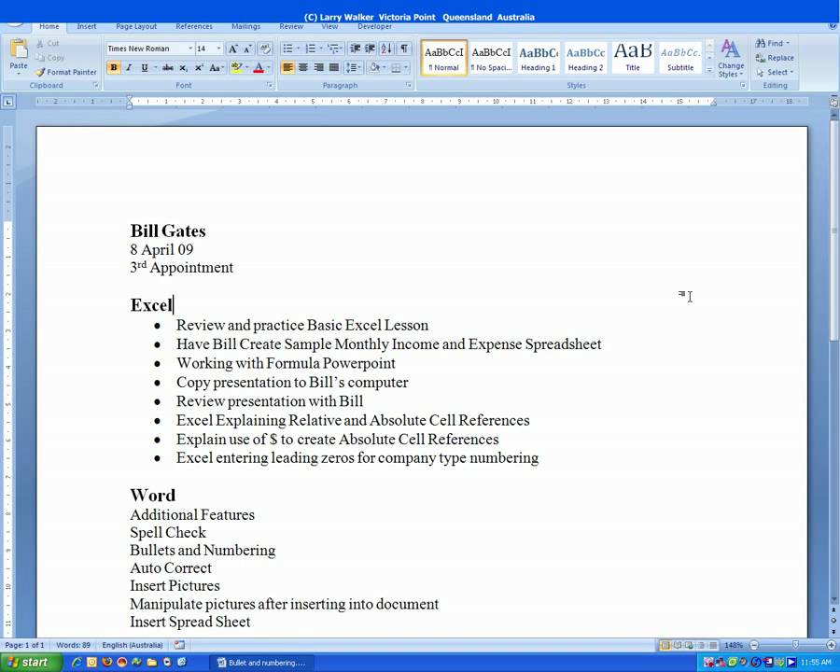Open shading color dropdown
The image size is (840, 672).
tap(385, 67)
